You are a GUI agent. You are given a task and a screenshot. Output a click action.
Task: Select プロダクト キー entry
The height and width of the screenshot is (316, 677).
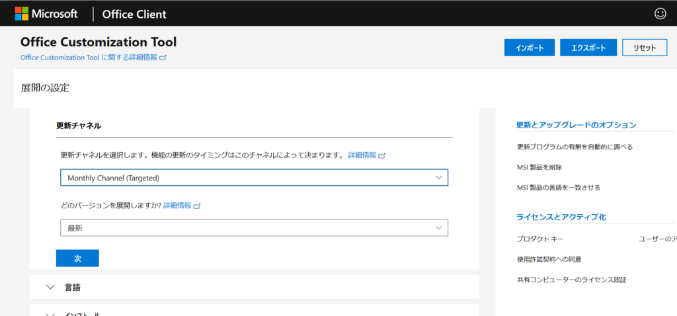[x=540, y=239]
